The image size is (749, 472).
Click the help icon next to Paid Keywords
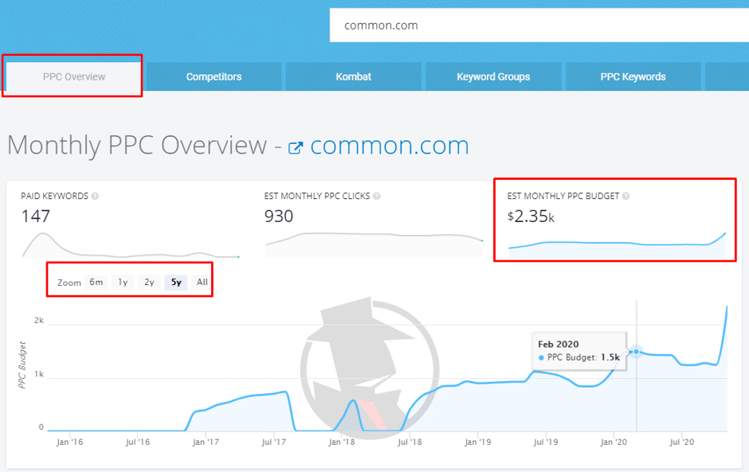[x=95, y=196]
